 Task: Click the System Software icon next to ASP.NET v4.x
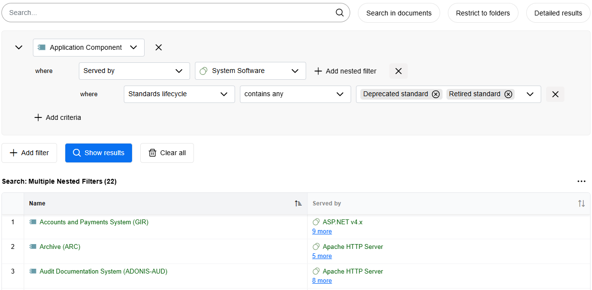[316, 222]
